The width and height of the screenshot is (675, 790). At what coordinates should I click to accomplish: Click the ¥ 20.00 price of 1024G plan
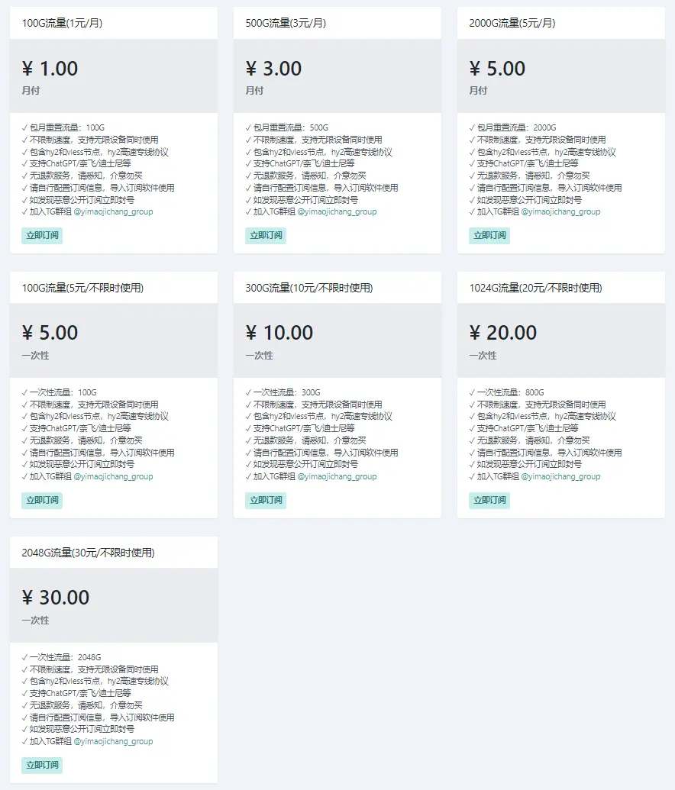click(503, 333)
